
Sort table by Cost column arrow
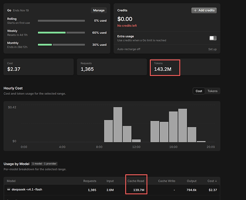coord(216,181)
